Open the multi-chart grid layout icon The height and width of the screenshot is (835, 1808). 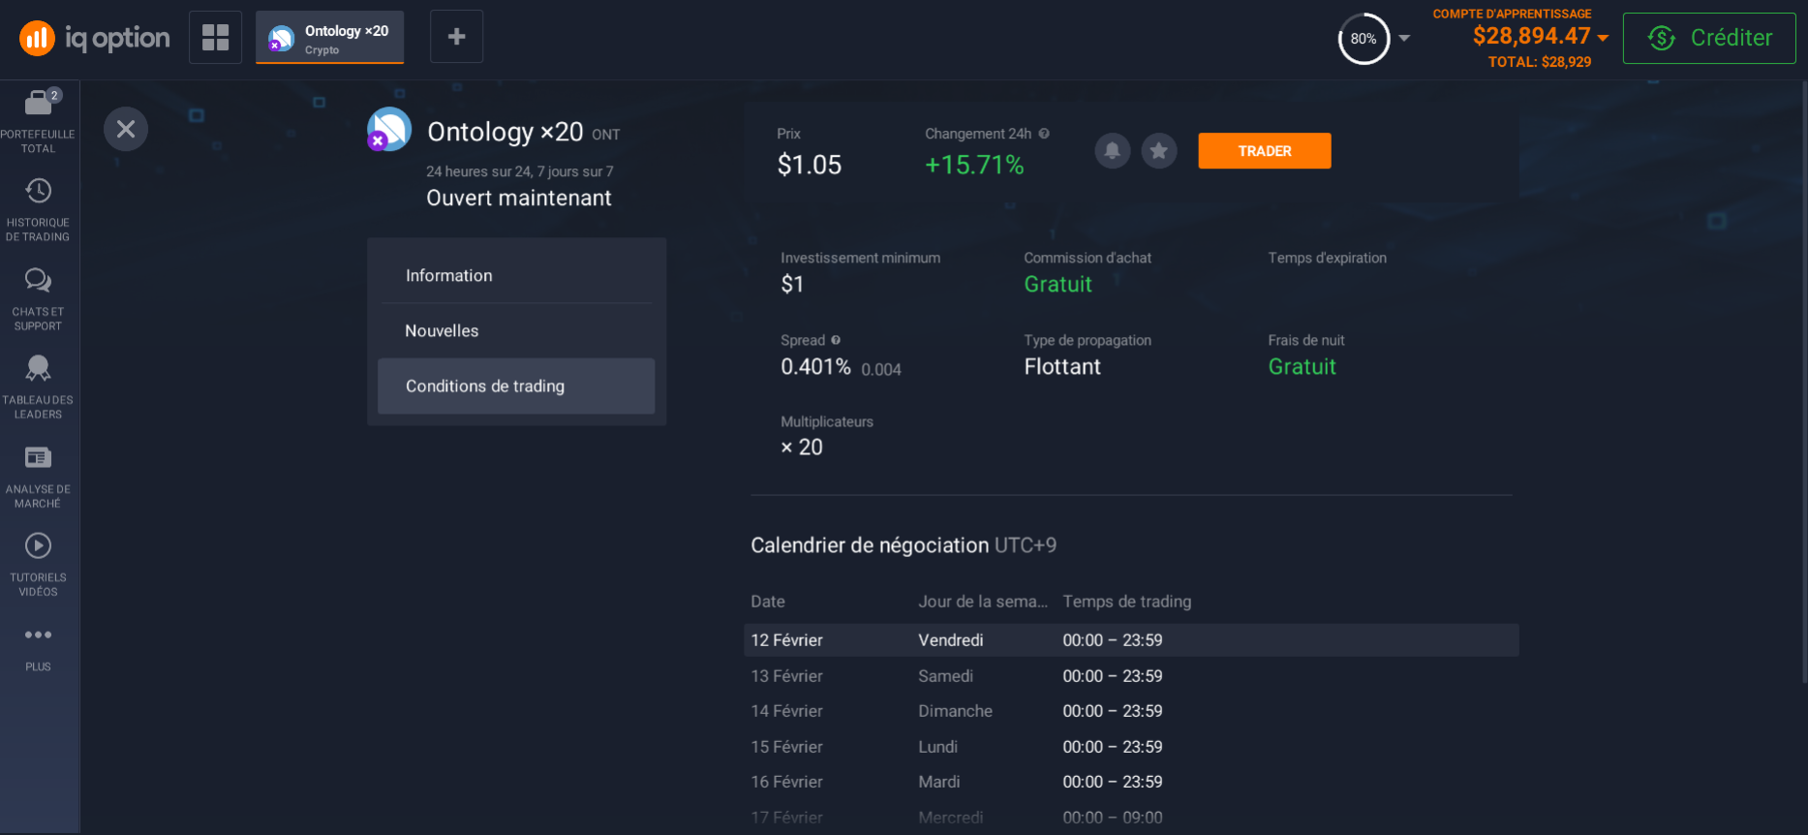[x=215, y=37]
